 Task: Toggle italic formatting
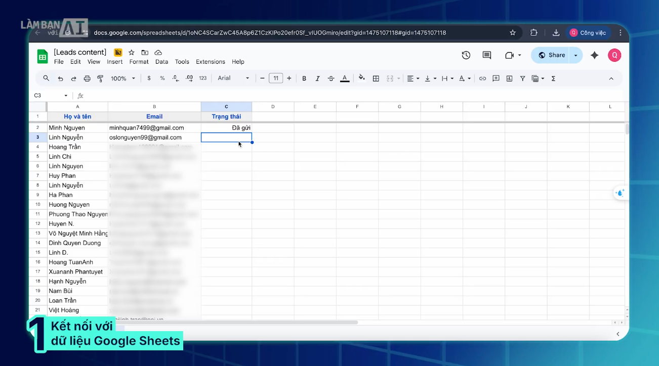click(318, 78)
